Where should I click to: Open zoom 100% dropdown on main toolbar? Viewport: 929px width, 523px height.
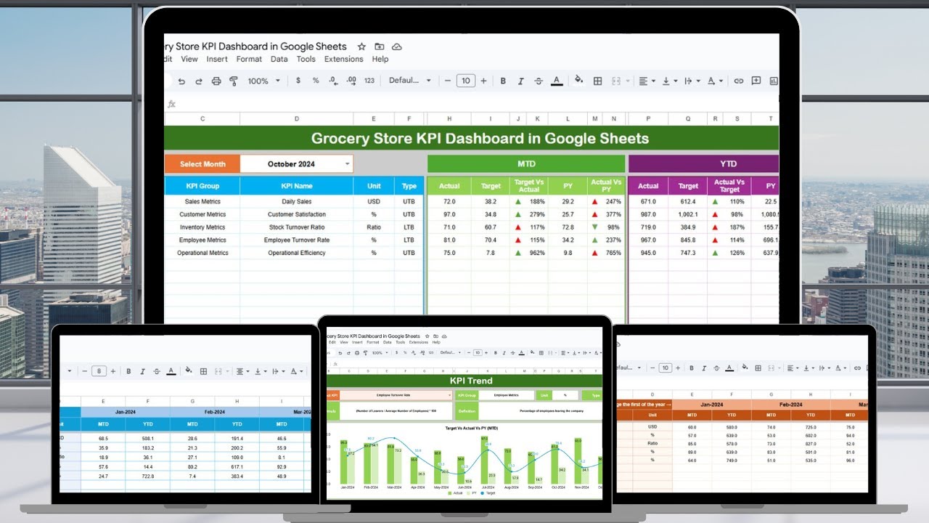(x=263, y=81)
